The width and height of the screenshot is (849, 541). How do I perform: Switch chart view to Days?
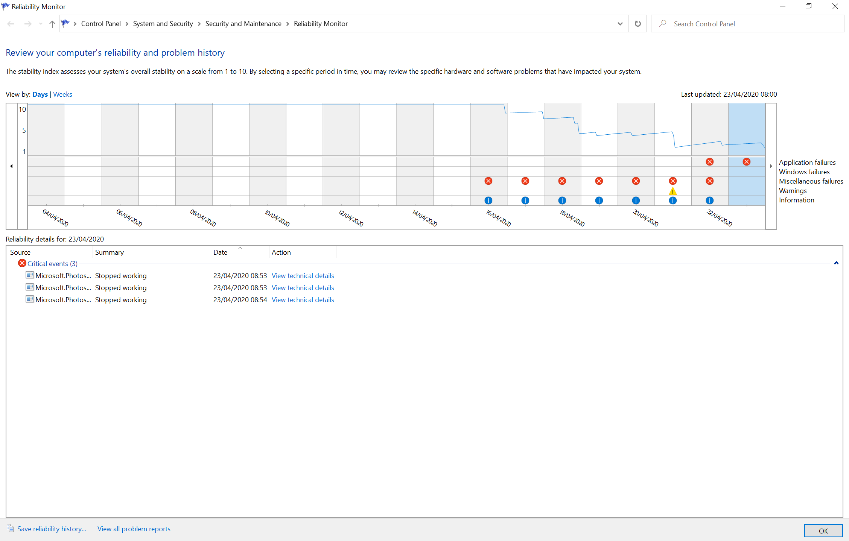[40, 94]
